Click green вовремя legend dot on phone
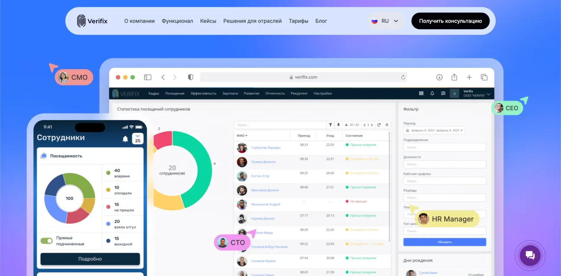561x276 pixels. [108, 173]
